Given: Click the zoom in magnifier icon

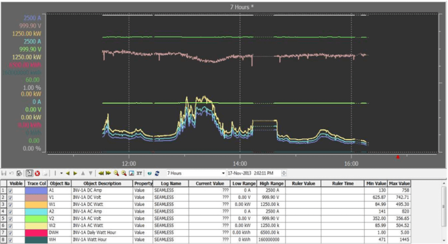Looking at the screenshot, I should pos(124,173).
